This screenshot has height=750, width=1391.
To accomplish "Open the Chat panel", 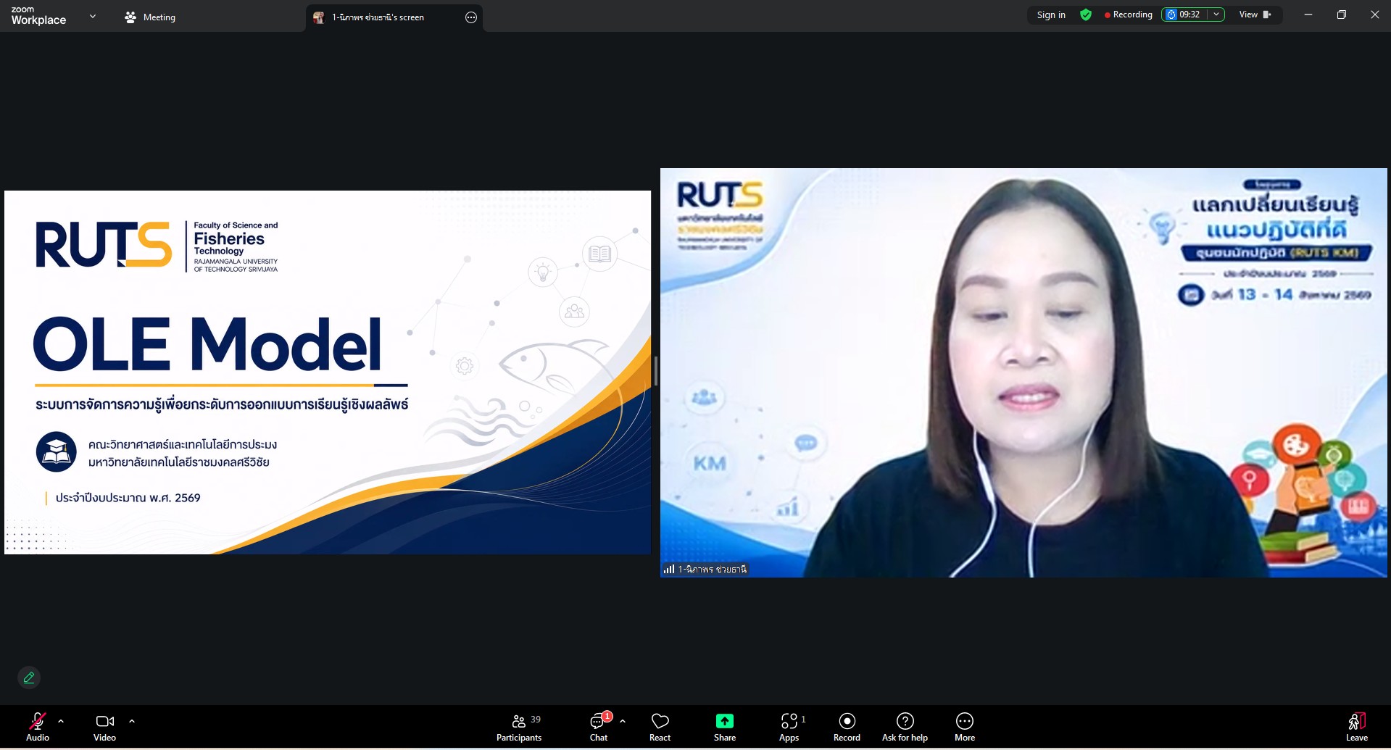I will coord(599,727).
